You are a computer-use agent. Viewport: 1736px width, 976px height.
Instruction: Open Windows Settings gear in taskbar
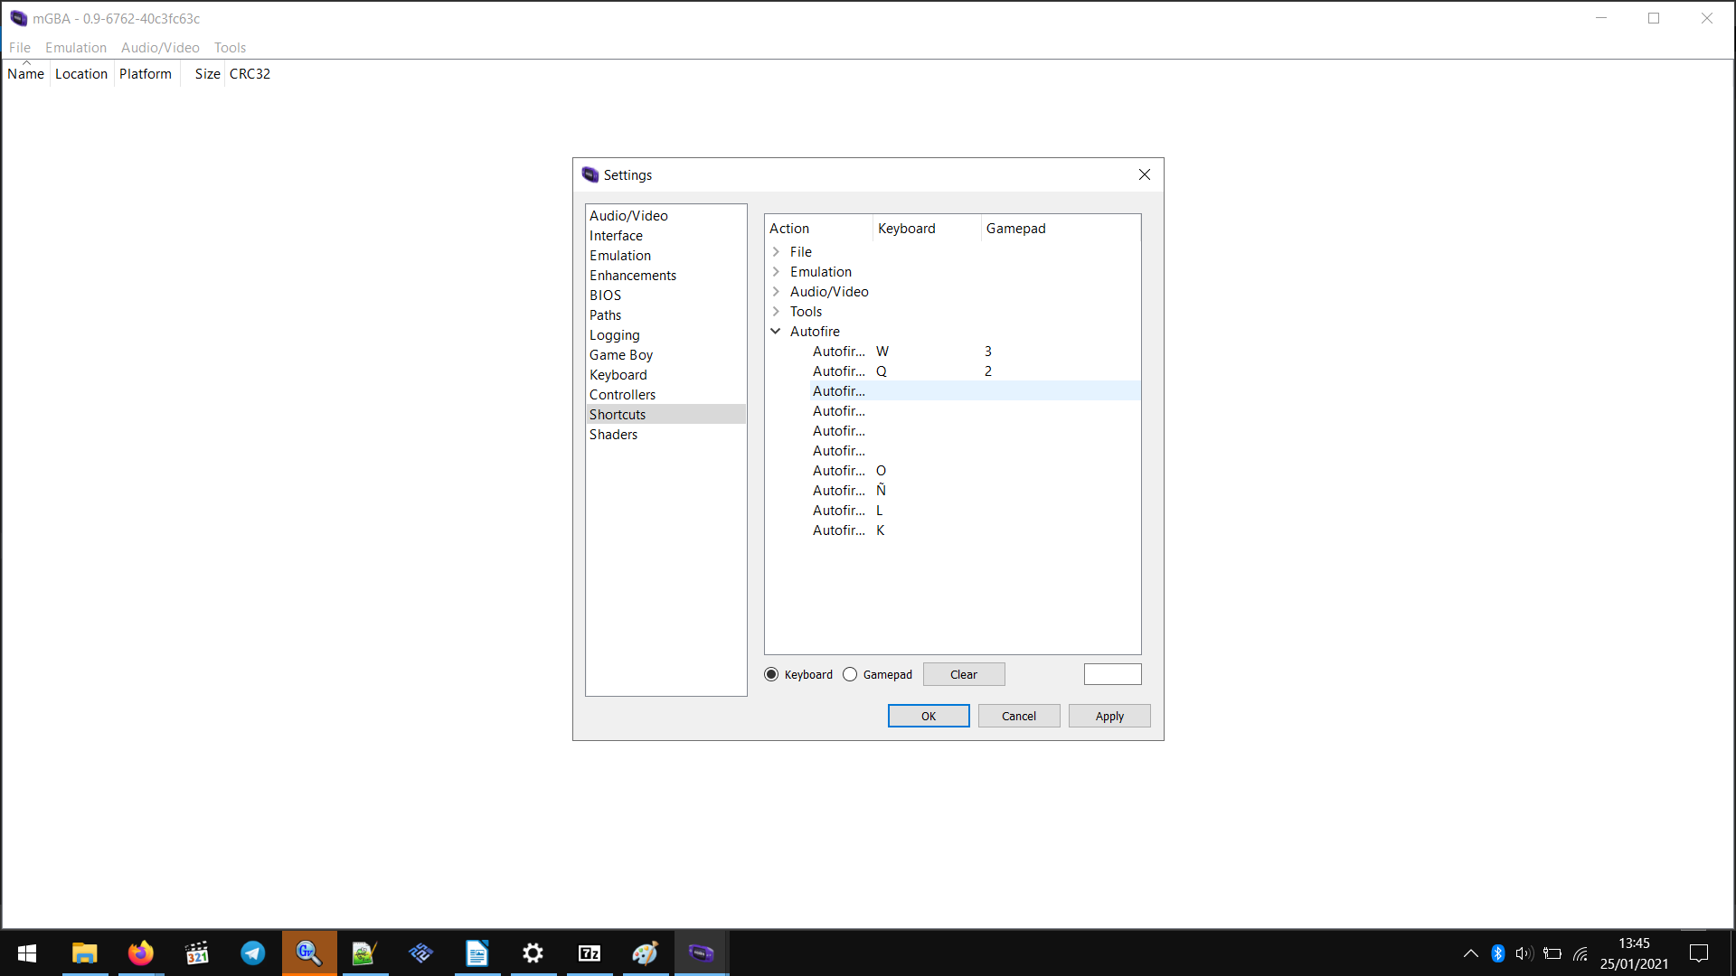[x=533, y=953]
